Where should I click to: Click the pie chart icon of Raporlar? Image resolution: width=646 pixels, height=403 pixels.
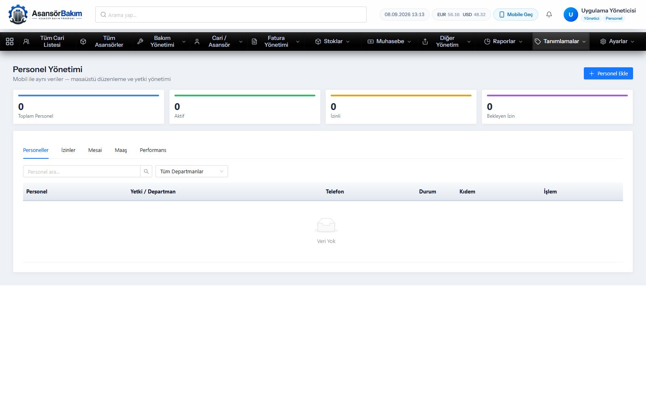[x=487, y=42]
